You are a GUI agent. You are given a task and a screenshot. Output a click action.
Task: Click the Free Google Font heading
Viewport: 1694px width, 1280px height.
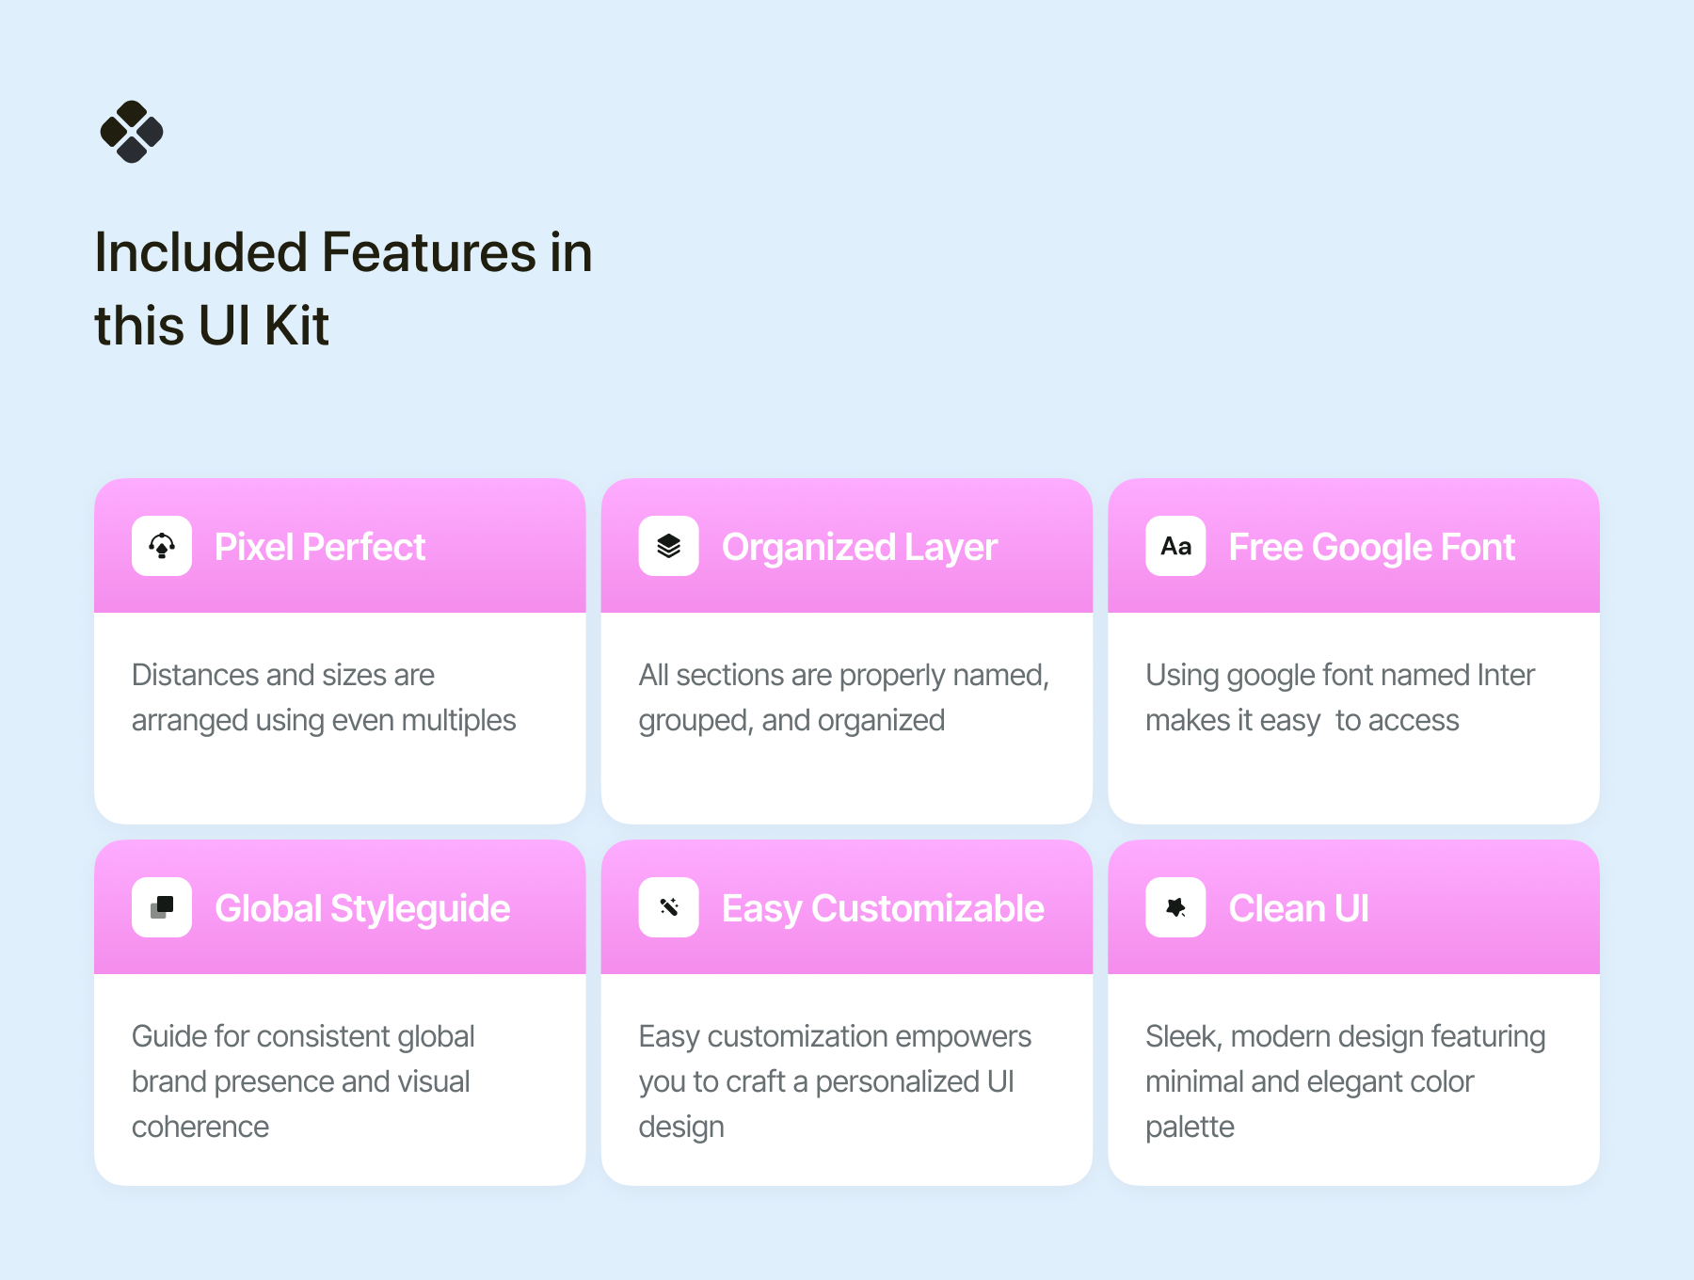1371,547
